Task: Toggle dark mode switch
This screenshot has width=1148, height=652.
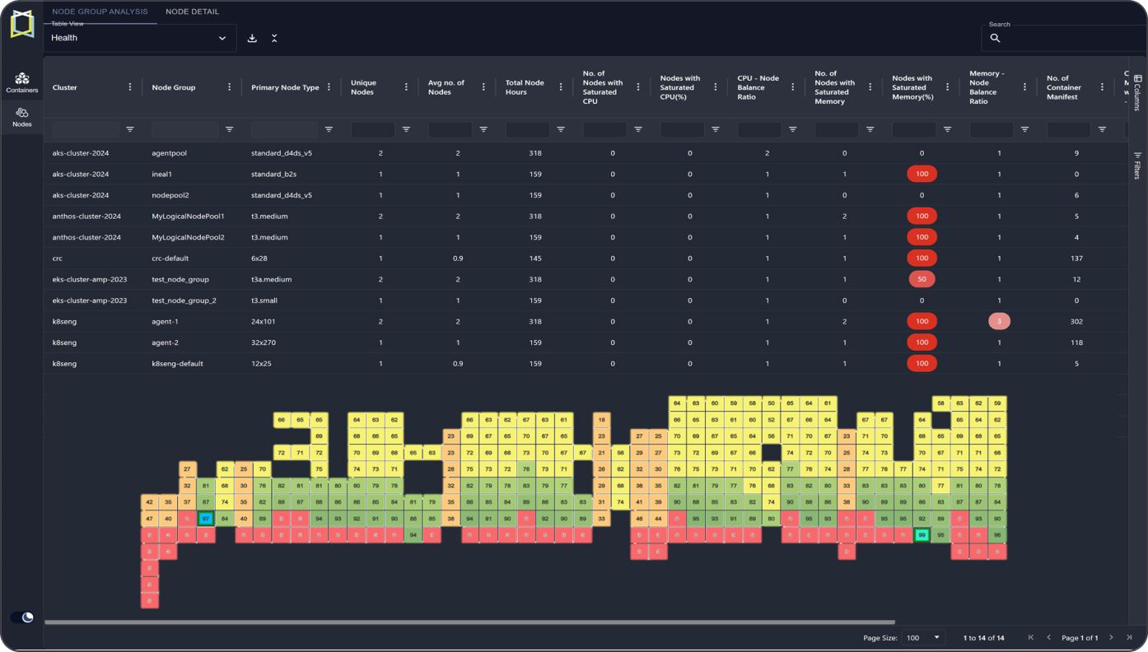Action: point(23,617)
